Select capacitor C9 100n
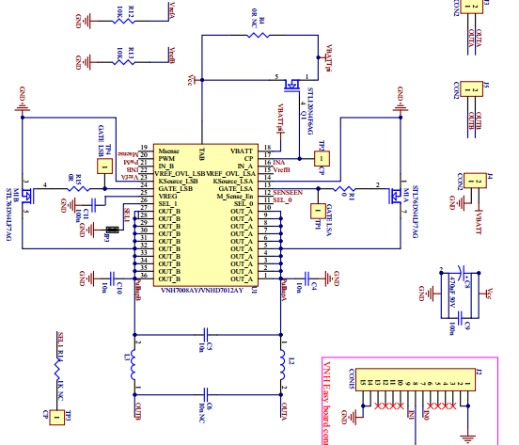519x445 pixels. [461, 318]
